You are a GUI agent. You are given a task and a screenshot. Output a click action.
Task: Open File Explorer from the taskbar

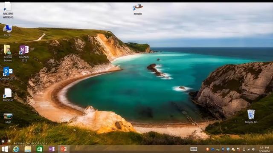tap(28, 149)
